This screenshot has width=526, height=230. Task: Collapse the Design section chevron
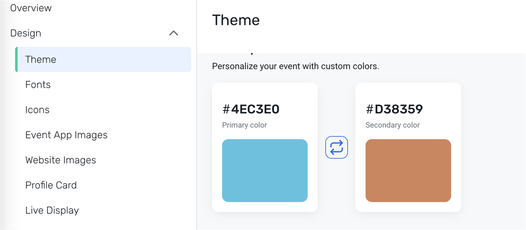tap(174, 33)
